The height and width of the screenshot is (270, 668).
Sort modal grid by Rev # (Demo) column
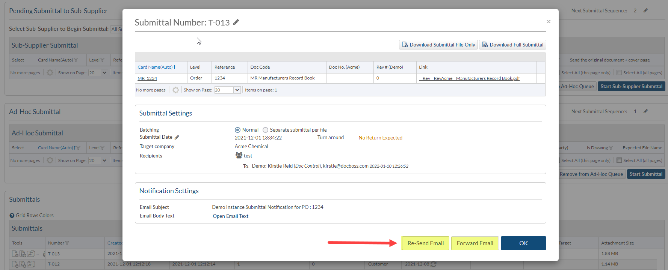390,67
